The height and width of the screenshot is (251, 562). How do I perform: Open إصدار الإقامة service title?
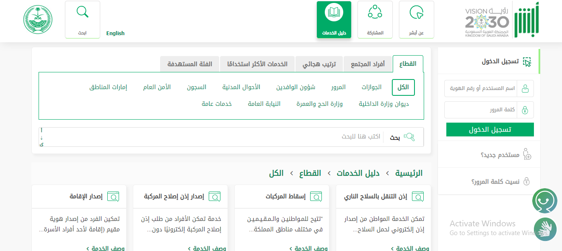pos(86,197)
